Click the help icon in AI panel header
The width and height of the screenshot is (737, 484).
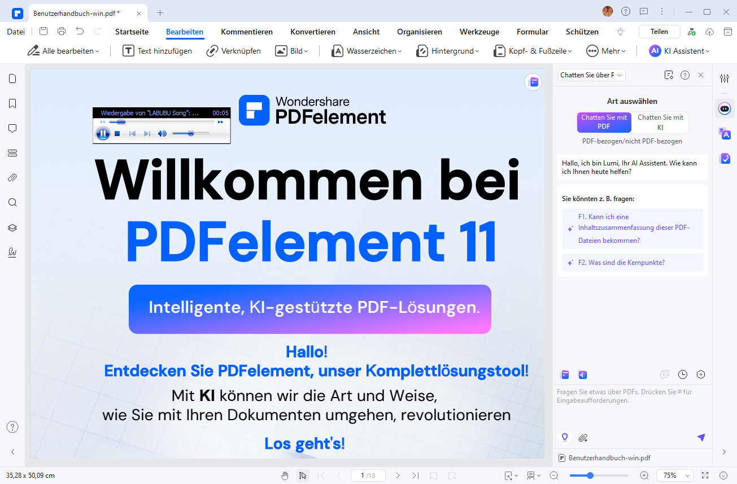pyautogui.click(x=685, y=75)
